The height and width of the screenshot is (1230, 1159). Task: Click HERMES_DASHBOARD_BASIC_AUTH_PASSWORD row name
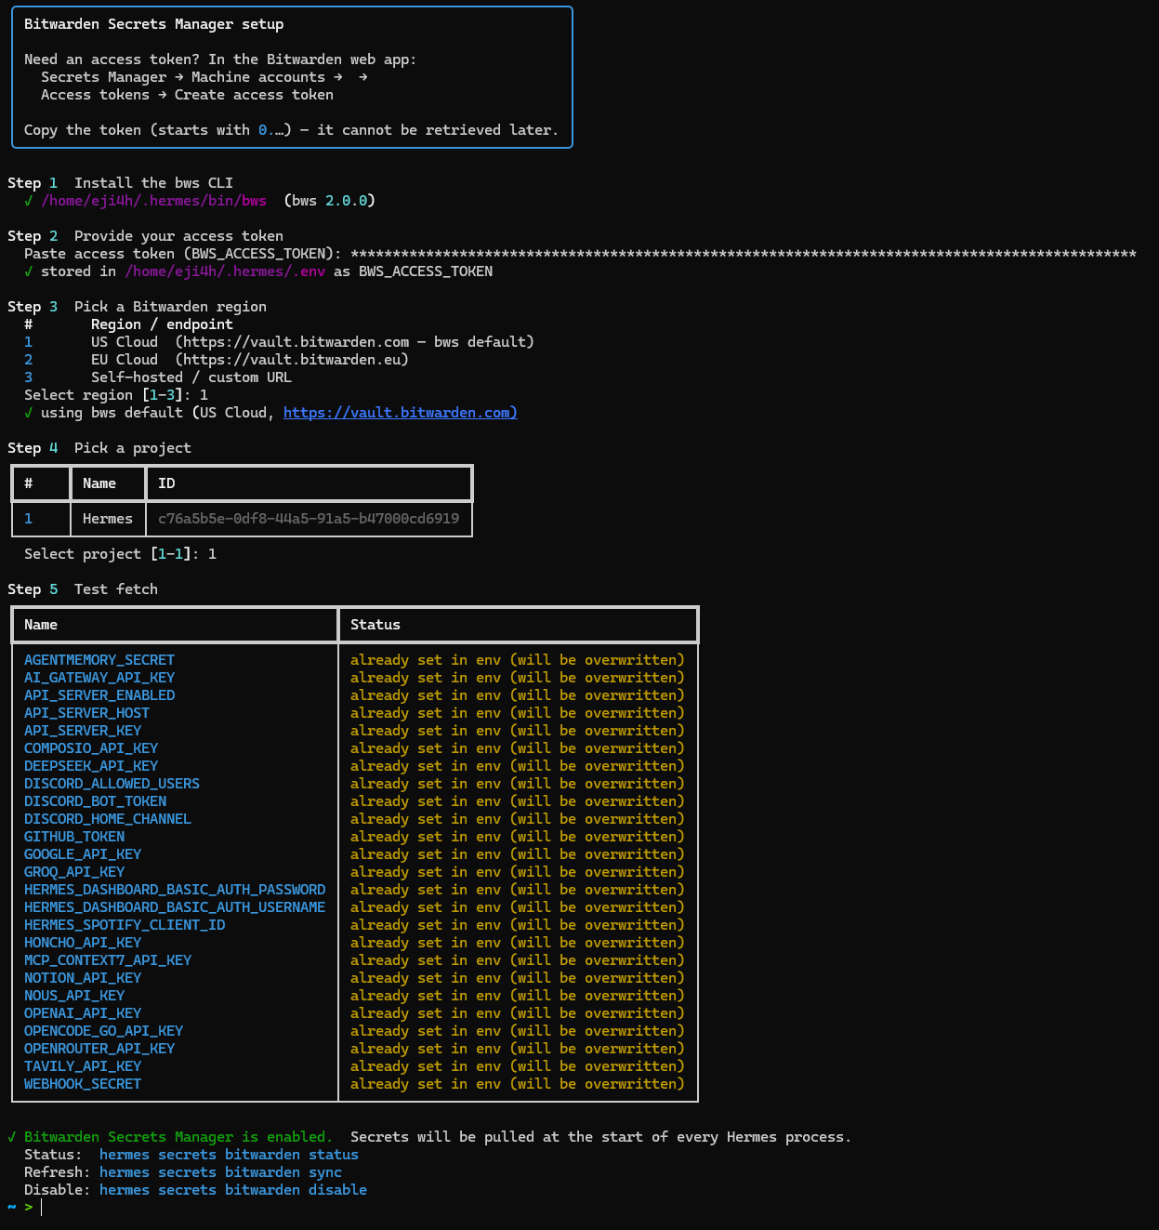tap(175, 890)
